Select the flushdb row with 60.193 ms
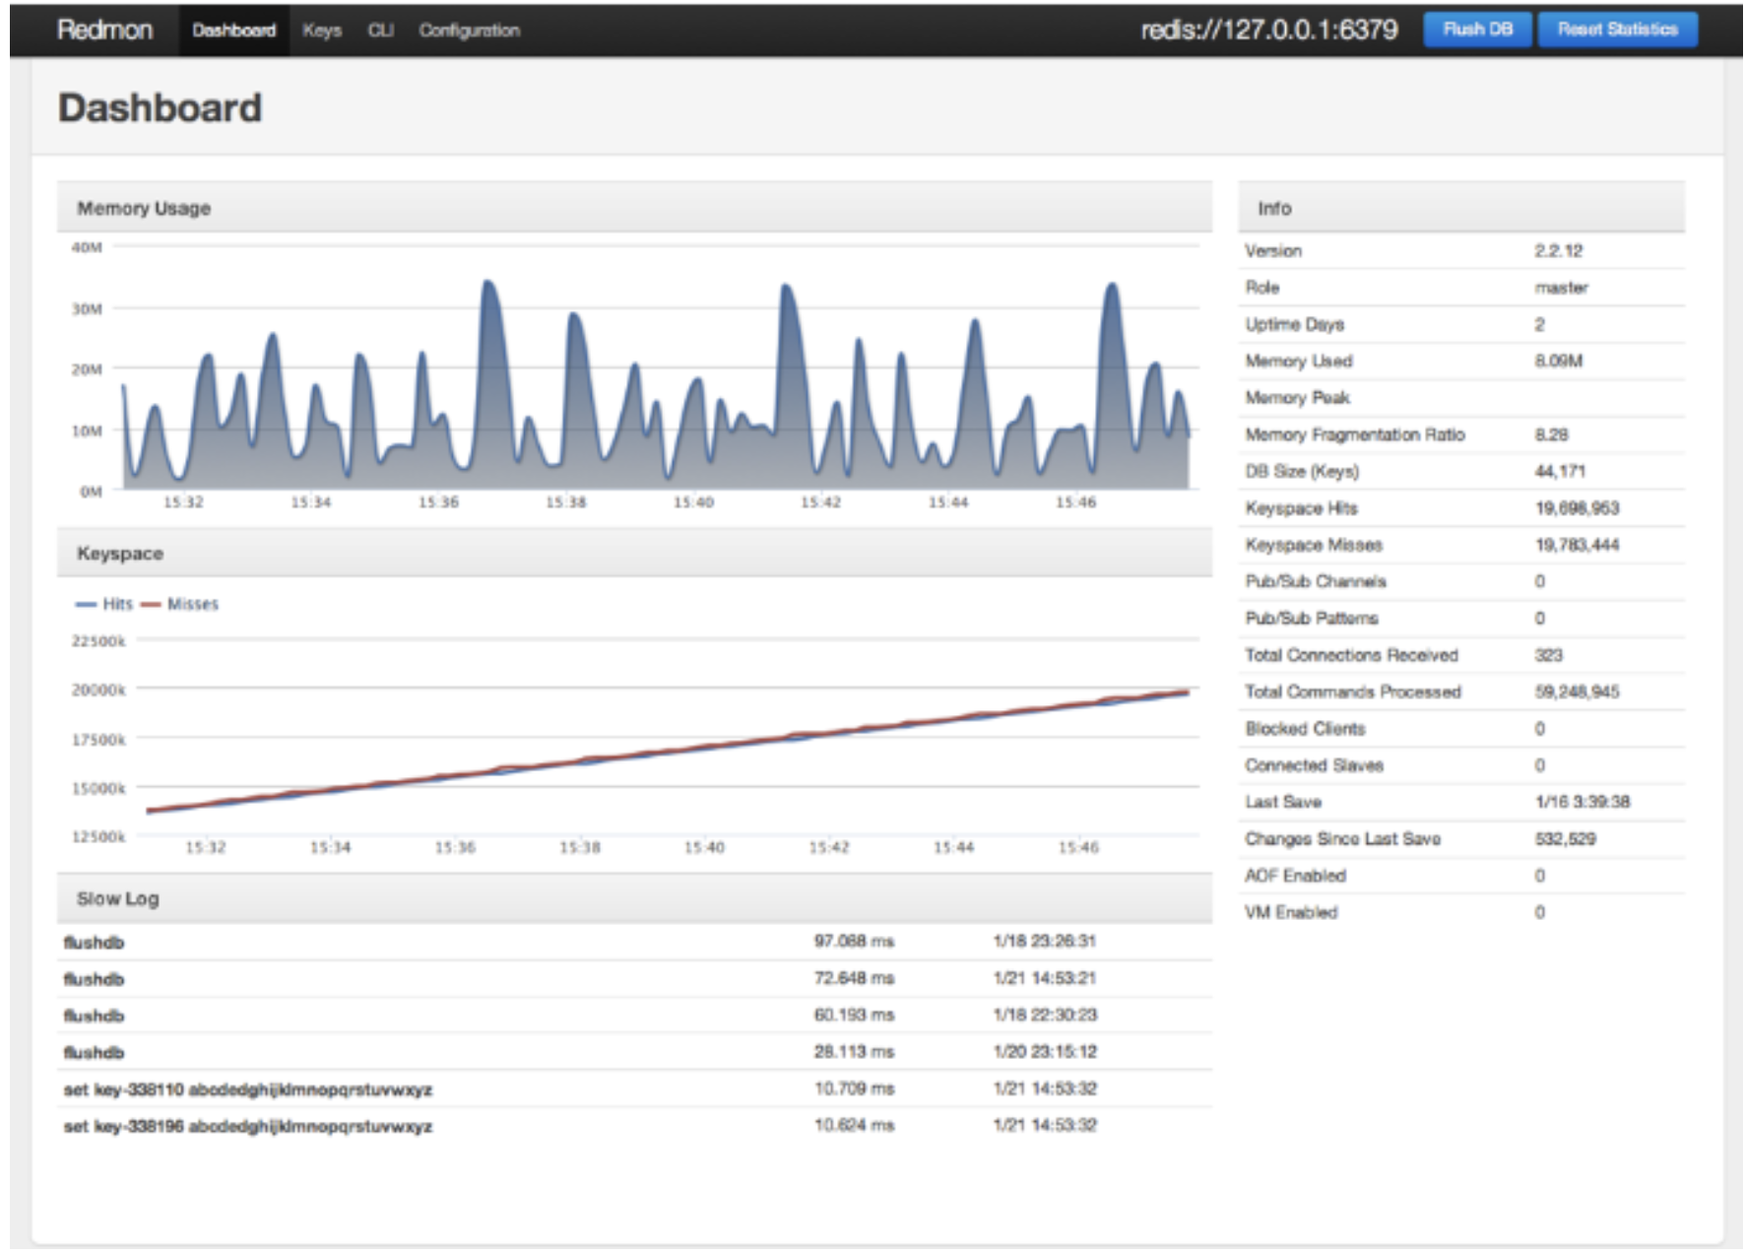 coord(634,1015)
